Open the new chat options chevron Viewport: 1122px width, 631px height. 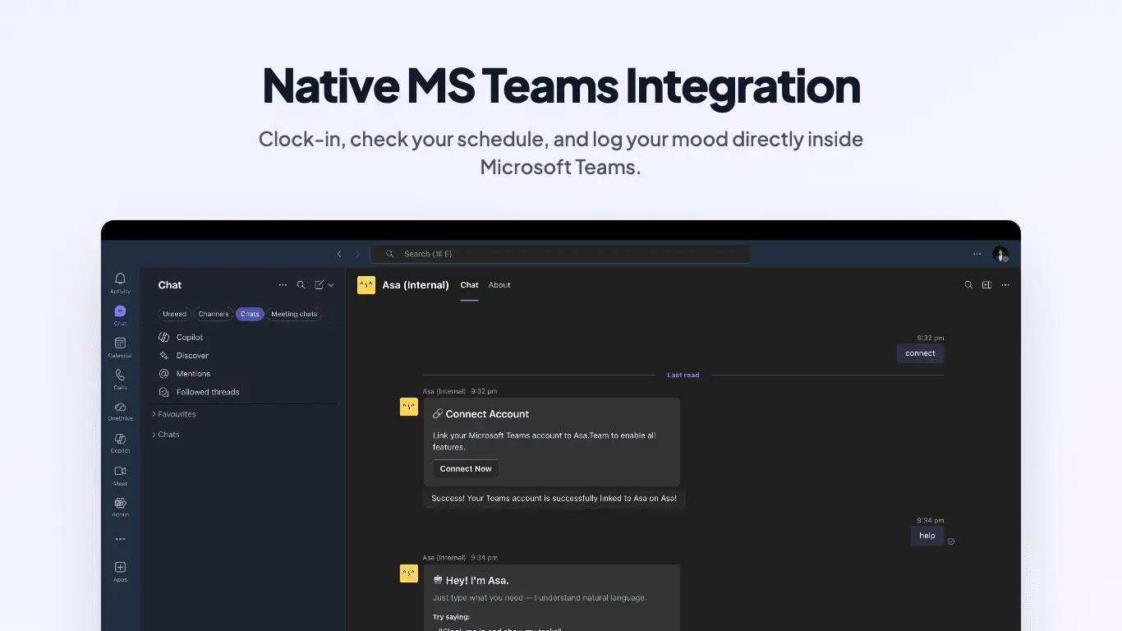(x=331, y=285)
